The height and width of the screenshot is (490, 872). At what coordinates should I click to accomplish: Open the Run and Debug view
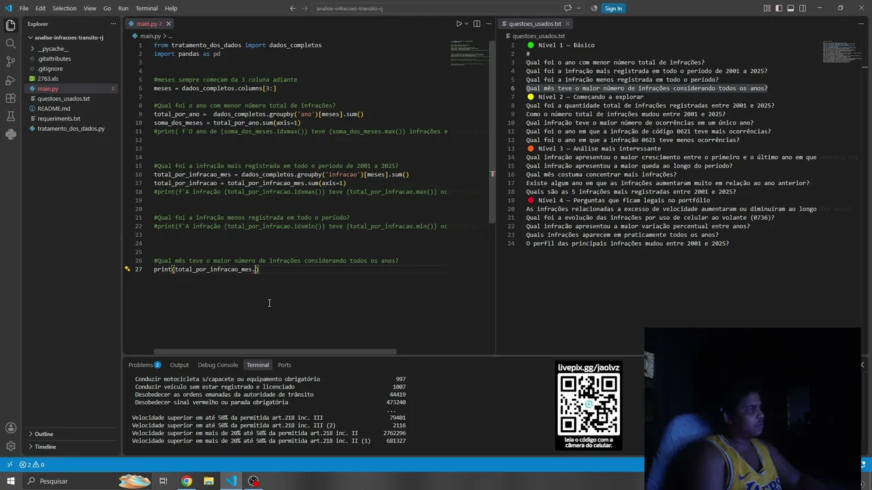click(x=10, y=80)
